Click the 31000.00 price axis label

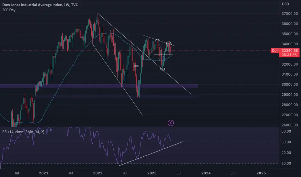(x=289, y=74)
